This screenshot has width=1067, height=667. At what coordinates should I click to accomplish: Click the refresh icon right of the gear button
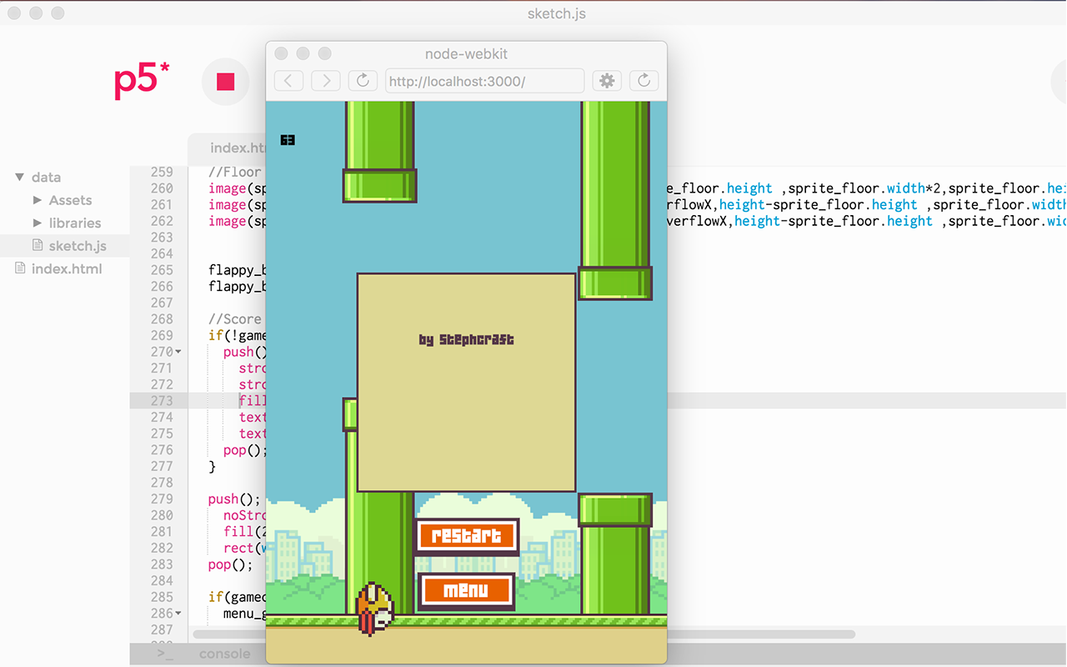click(644, 81)
